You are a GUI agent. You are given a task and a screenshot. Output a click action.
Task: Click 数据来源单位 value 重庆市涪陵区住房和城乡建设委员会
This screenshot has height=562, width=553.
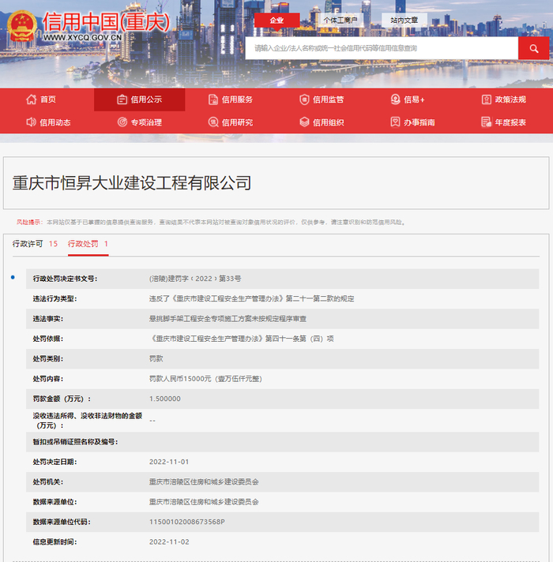tap(204, 502)
